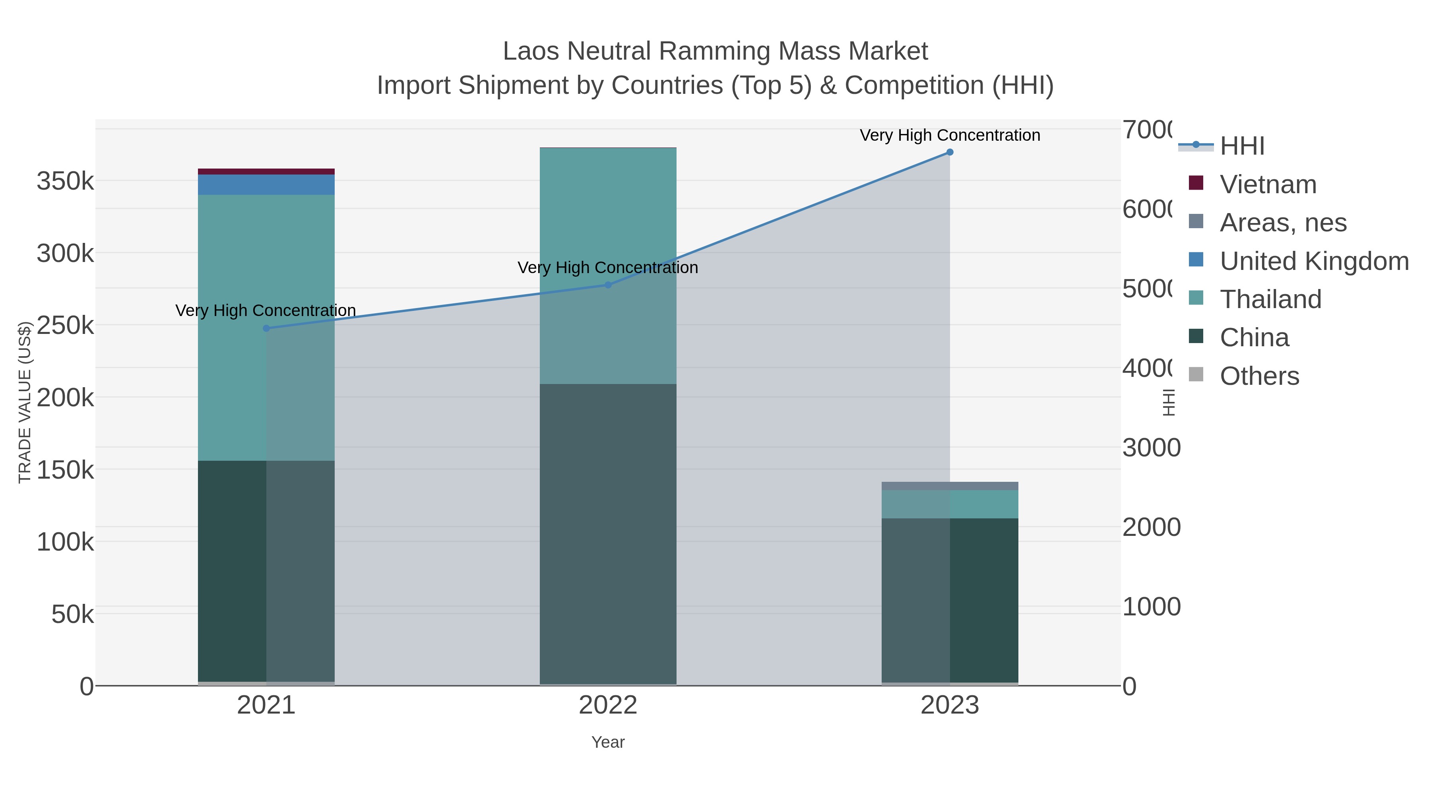Click Very High Concentration label above 2023

click(950, 135)
